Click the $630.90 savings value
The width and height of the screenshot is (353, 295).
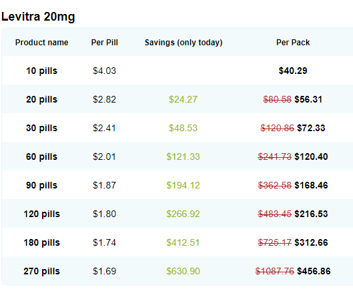pyautogui.click(x=183, y=271)
